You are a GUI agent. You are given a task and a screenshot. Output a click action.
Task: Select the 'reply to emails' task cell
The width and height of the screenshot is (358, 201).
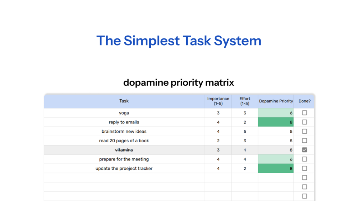pyautogui.click(x=124, y=122)
